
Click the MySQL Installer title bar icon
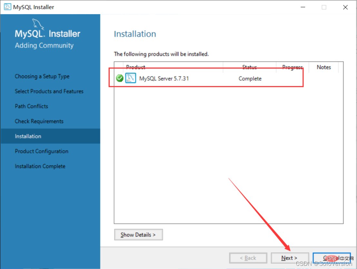coord(7,7)
